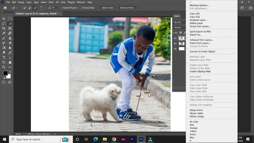Open the Edit Toolbar three-dots button
The width and height of the screenshot is (254, 143).
[10, 67]
